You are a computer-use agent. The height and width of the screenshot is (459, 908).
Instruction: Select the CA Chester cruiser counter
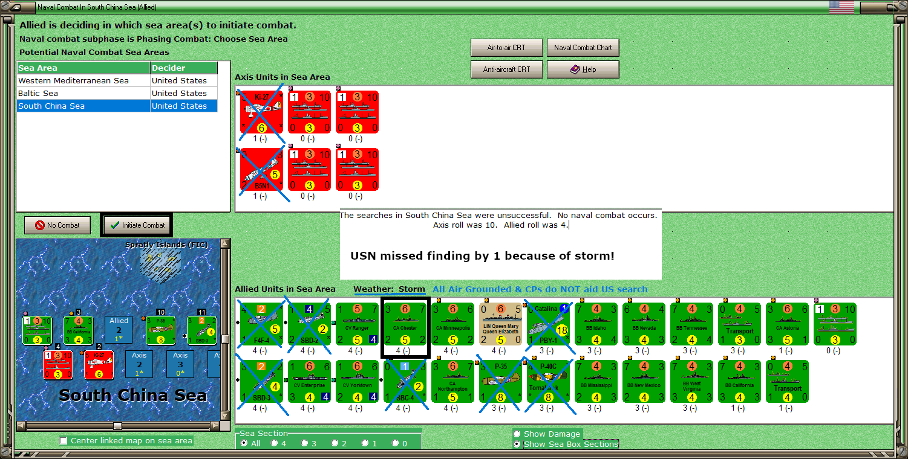[x=405, y=324]
